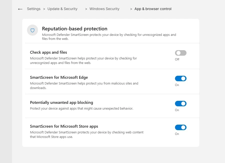Click the Potentially unwanted app blocking title
The height and width of the screenshot is (163, 225).
(x=61, y=103)
